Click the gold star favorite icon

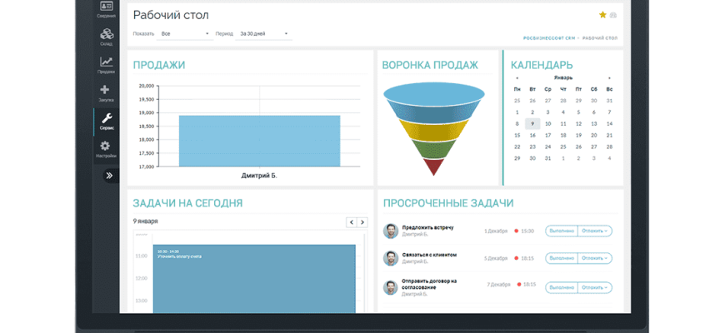602,15
